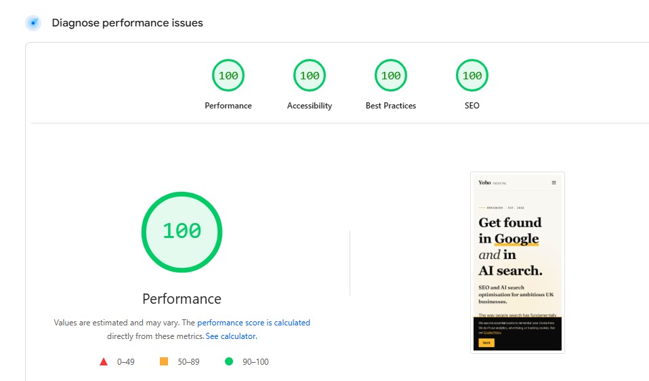Open the 'performance score is calculated' link
The height and width of the screenshot is (381, 649).
tap(253, 323)
